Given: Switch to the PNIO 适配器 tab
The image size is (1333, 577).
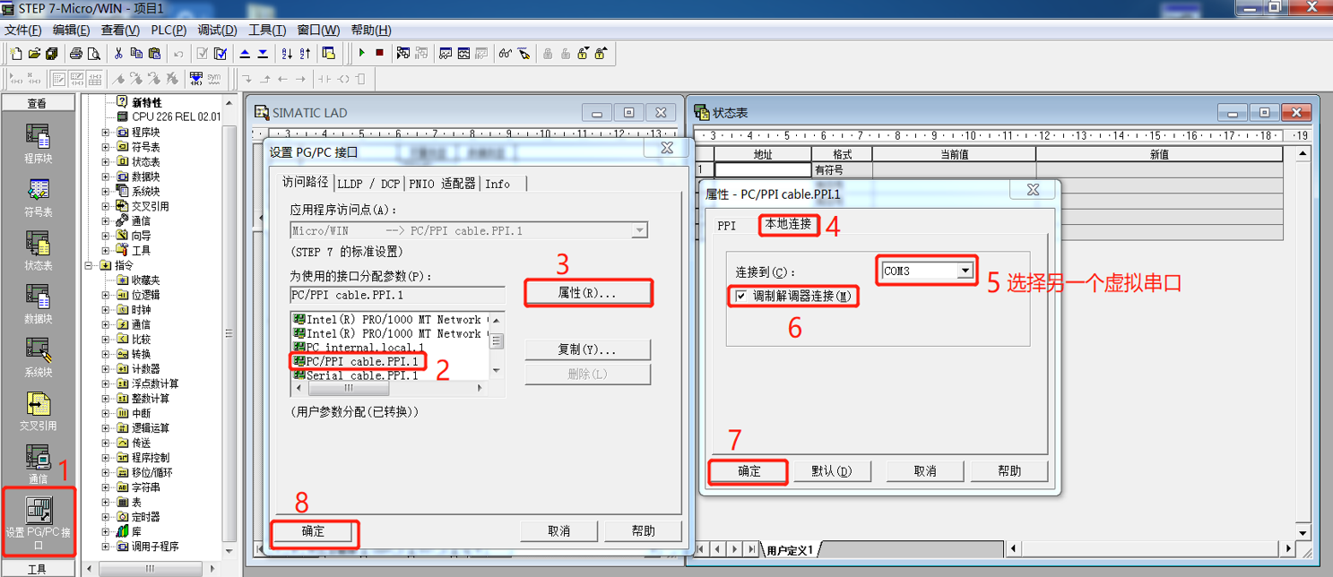Looking at the screenshot, I should (x=443, y=184).
